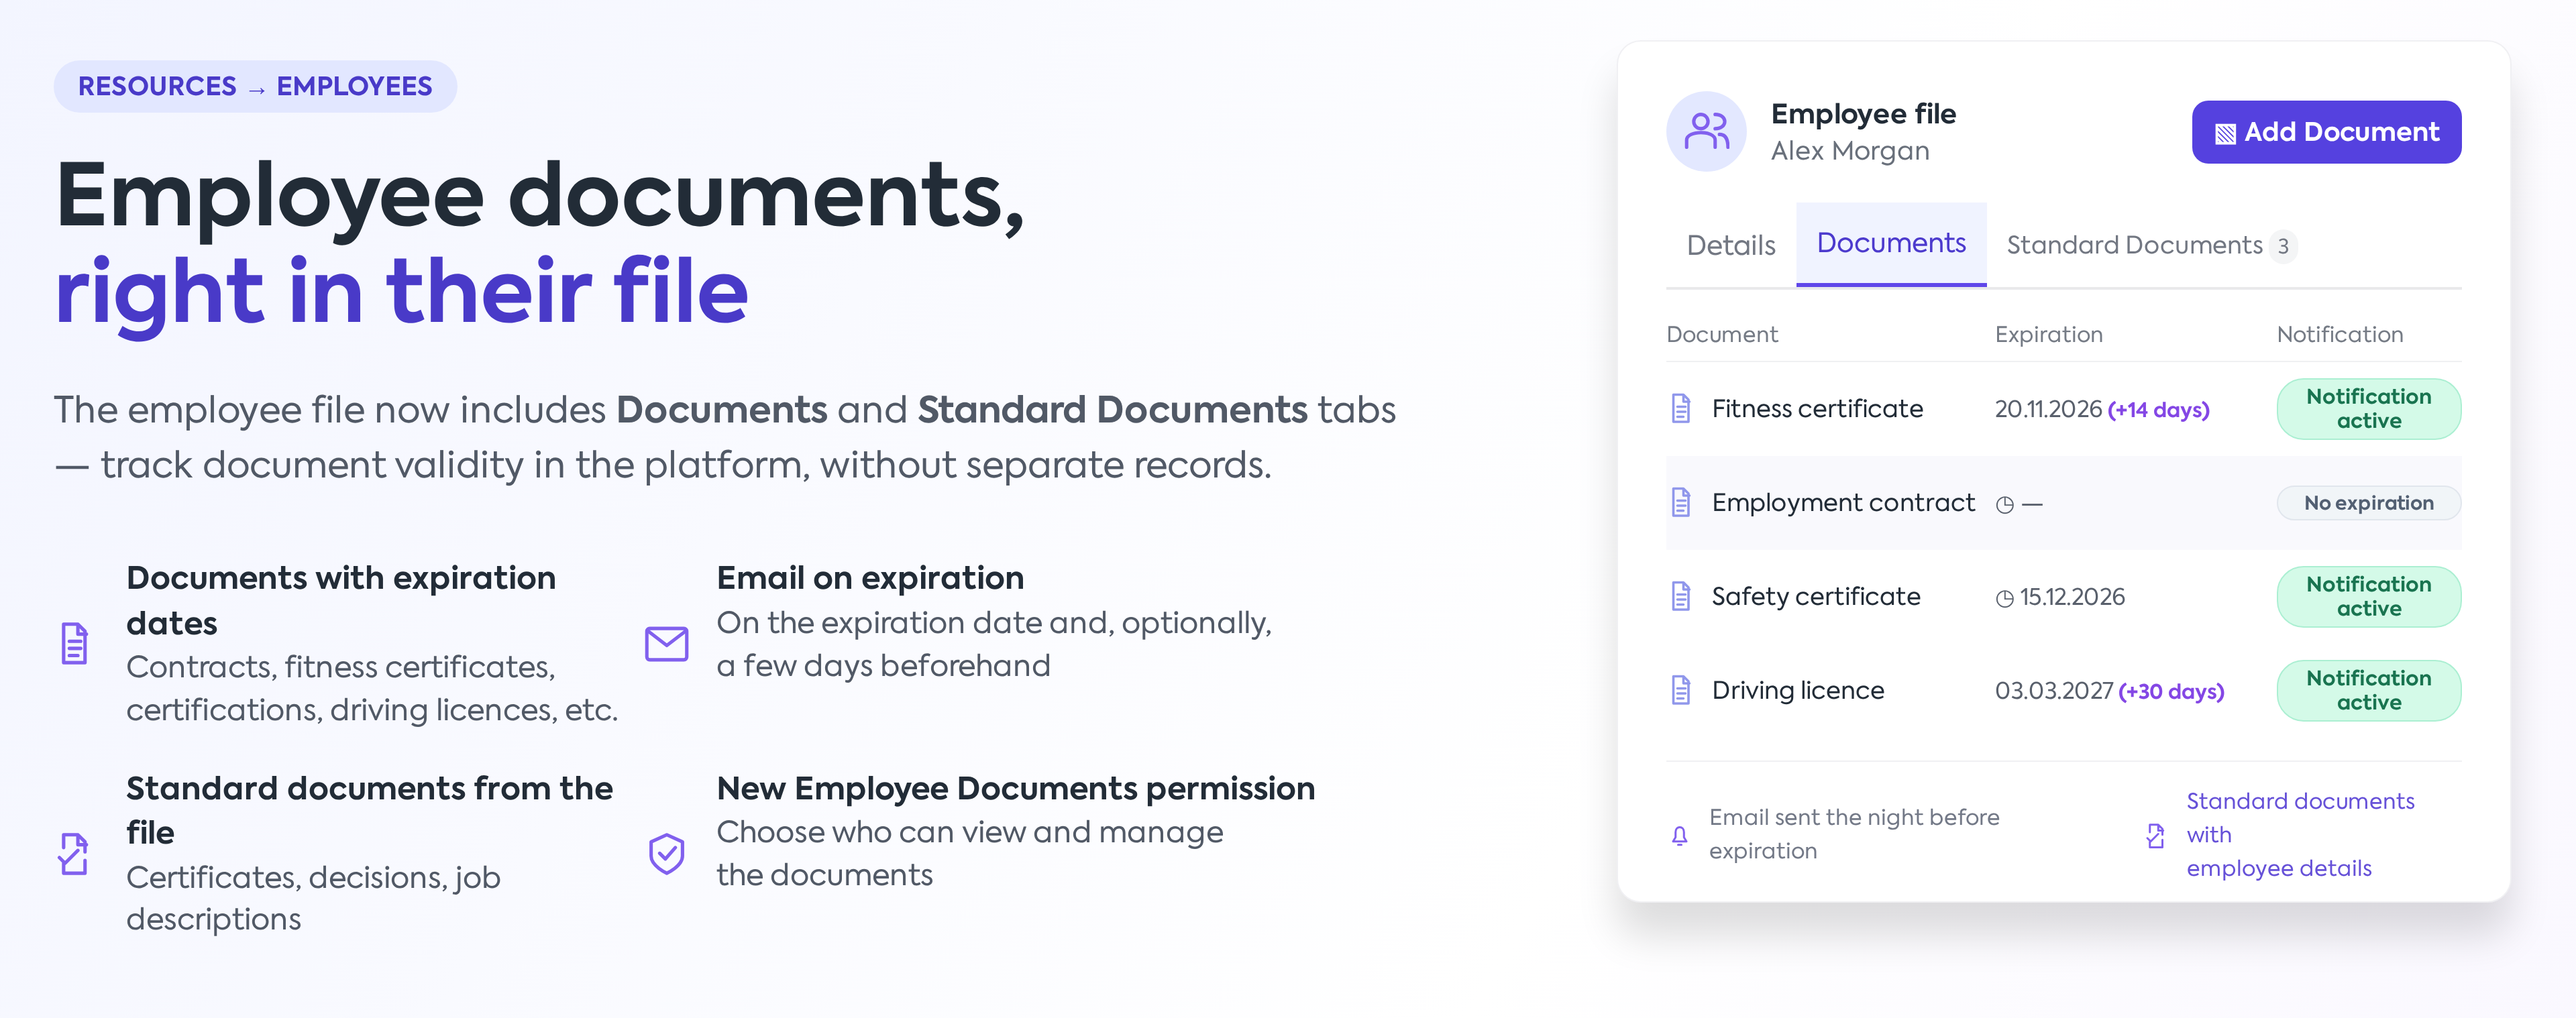
Task: Click the (+30 days) reminder text
Action: click(x=2171, y=692)
